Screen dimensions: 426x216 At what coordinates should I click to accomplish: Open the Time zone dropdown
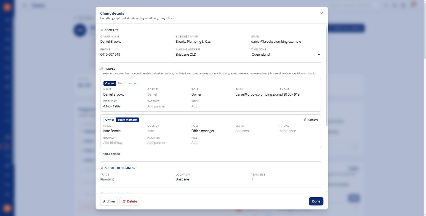286,55
